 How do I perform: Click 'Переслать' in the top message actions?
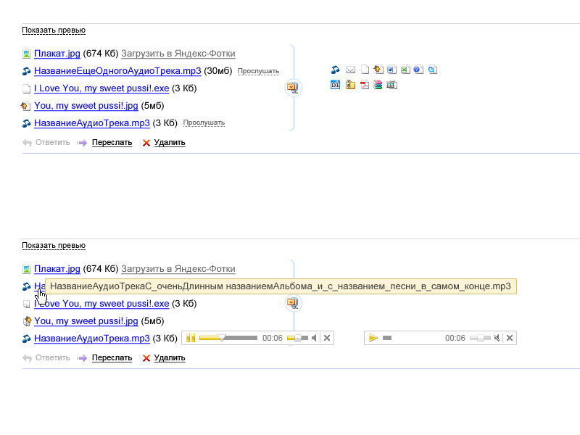[112, 143]
